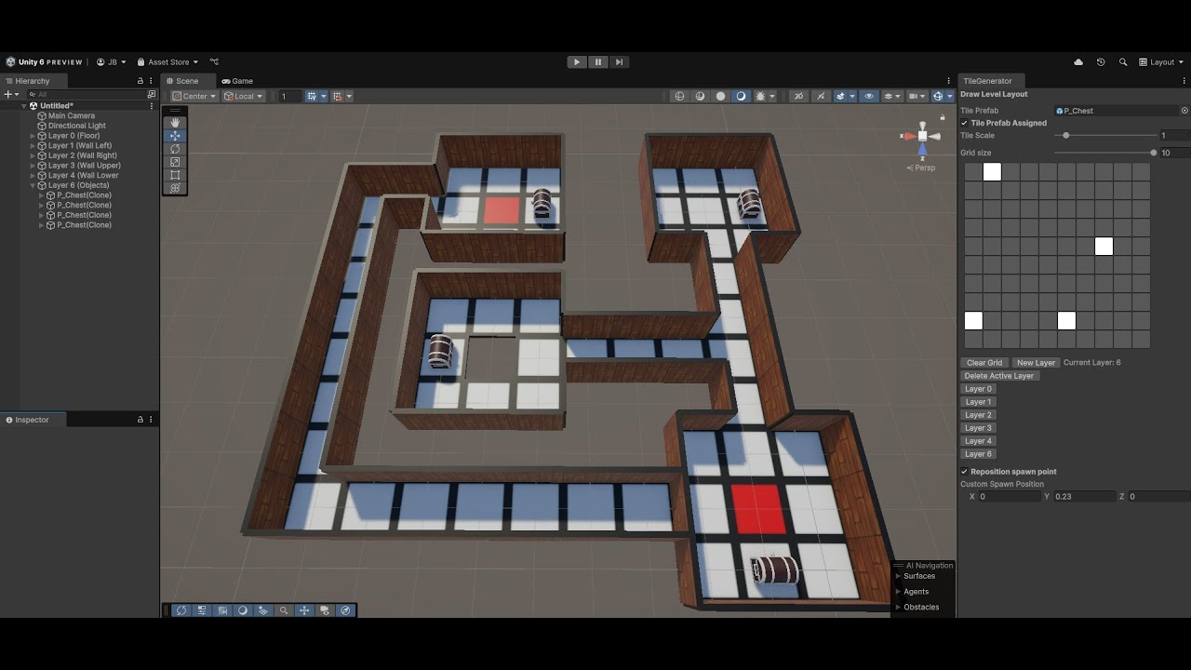Collapse the Layer 6 (Objects) tree node
Image resolution: width=1191 pixels, height=670 pixels.
click(33, 185)
